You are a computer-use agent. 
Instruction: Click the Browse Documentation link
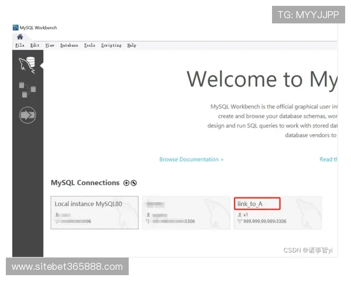pos(191,159)
